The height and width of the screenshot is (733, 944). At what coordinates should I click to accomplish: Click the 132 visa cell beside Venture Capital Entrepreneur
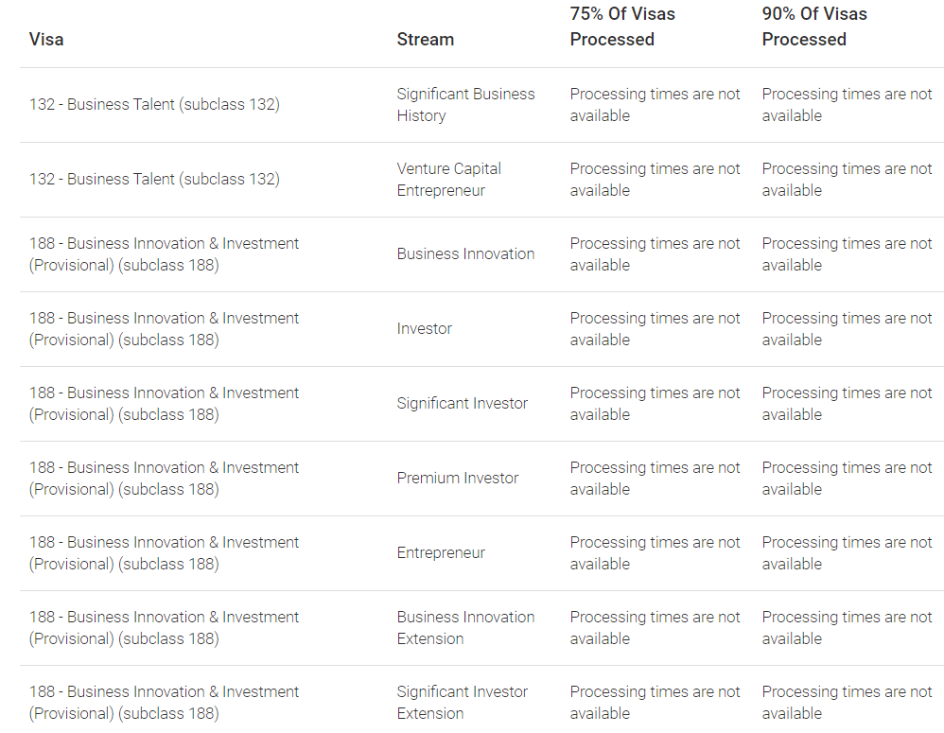pyautogui.click(x=154, y=180)
